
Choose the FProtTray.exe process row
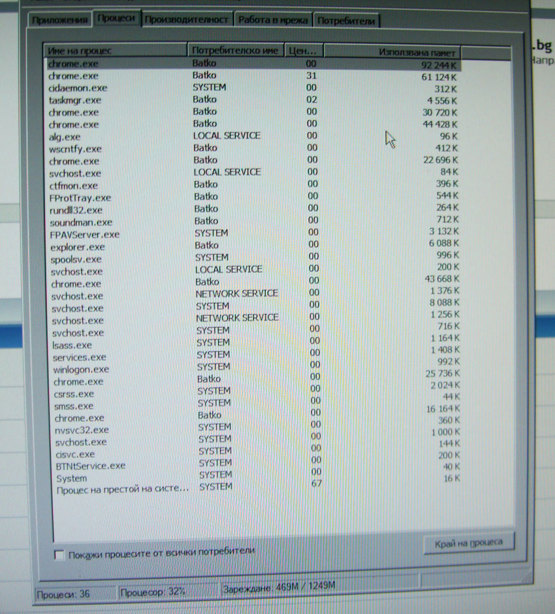[x=80, y=198]
